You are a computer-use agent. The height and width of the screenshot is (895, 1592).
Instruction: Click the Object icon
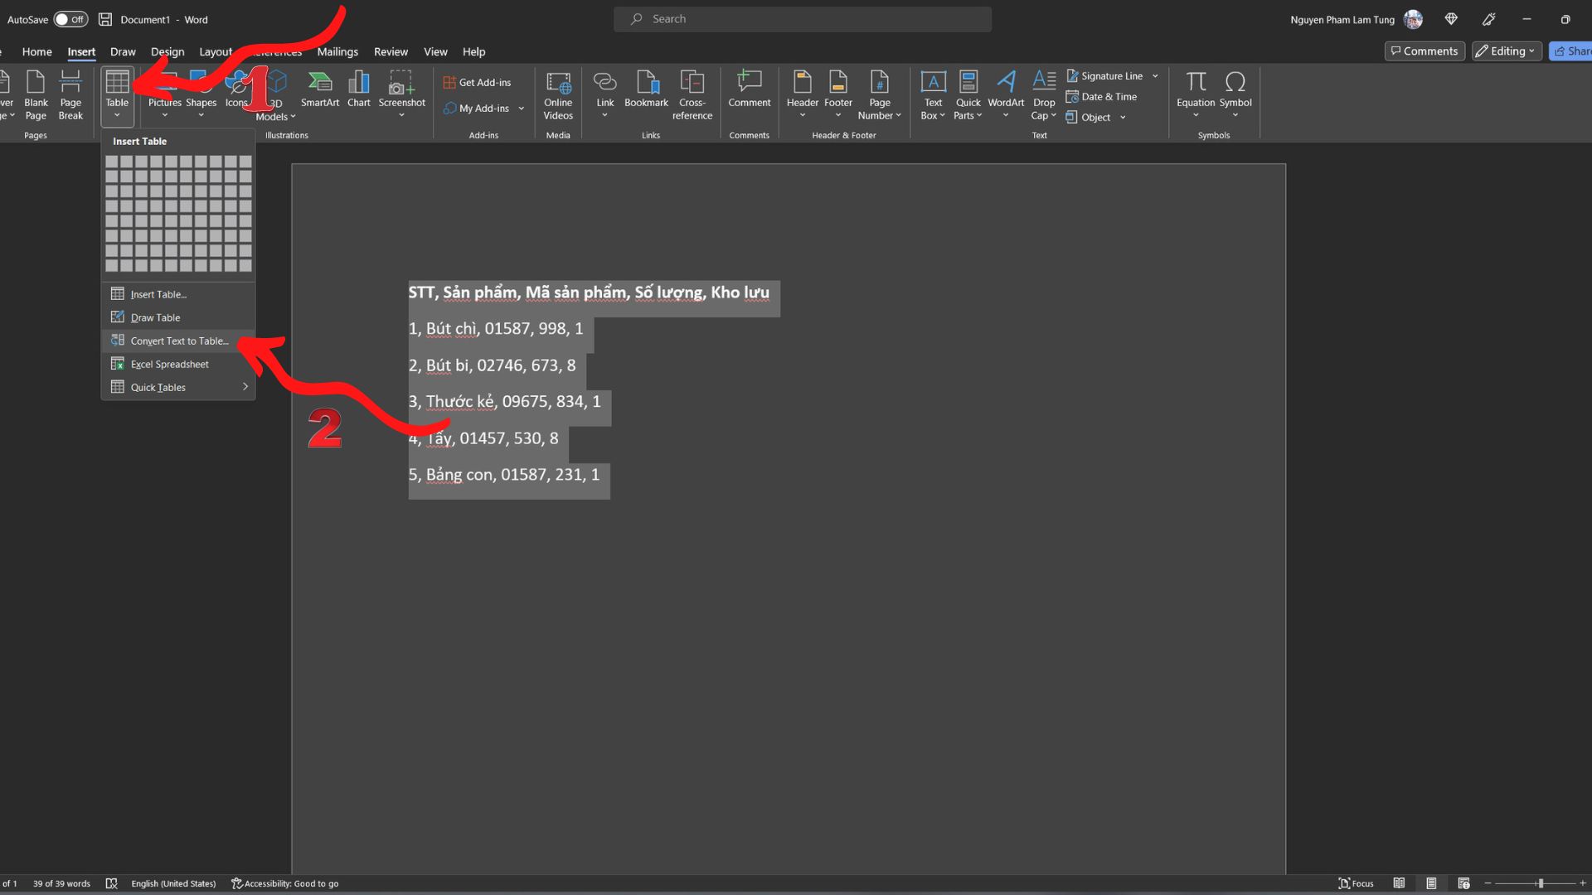(1072, 118)
